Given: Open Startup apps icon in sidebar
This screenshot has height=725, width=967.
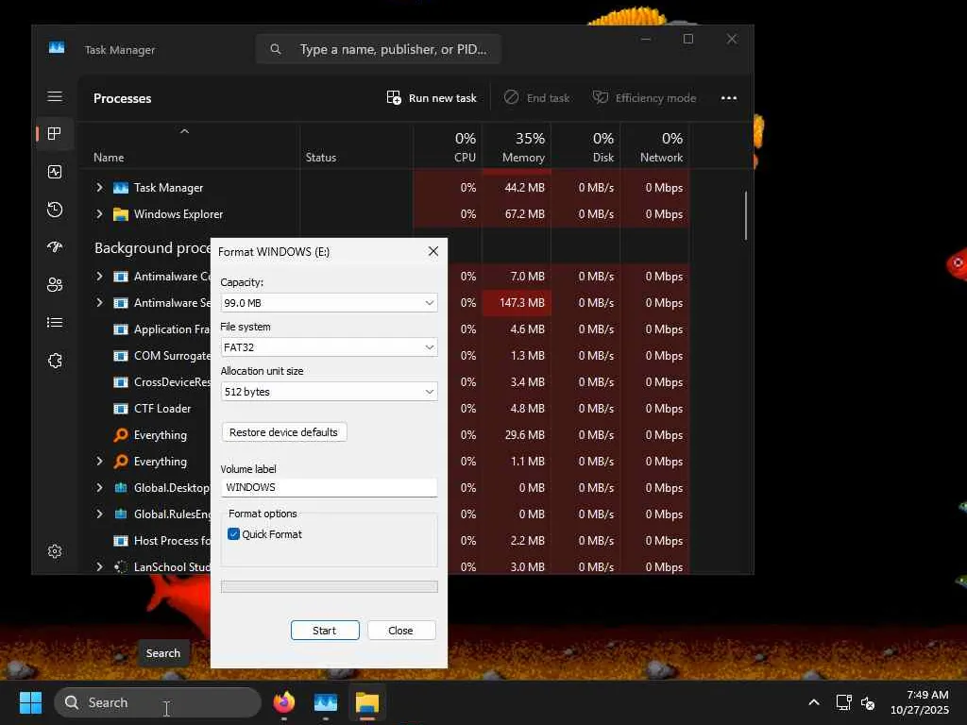Looking at the screenshot, I should click(55, 247).
